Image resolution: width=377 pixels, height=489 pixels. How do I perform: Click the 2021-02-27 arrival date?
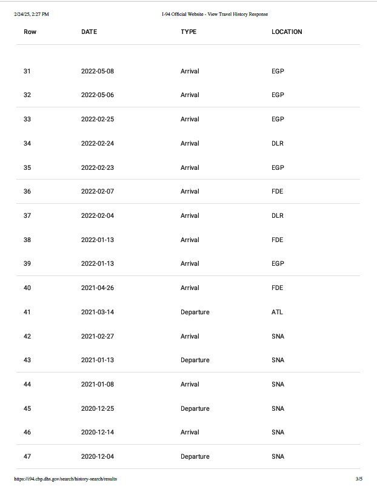pyautogui.click(x=98, y=336)
